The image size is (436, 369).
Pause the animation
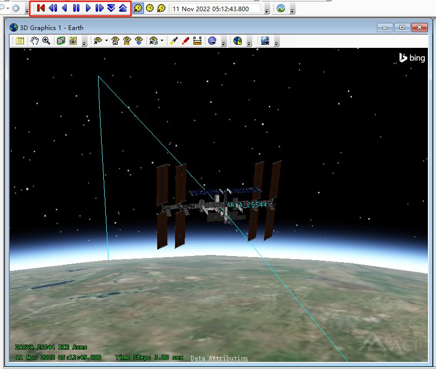(76, 8)
